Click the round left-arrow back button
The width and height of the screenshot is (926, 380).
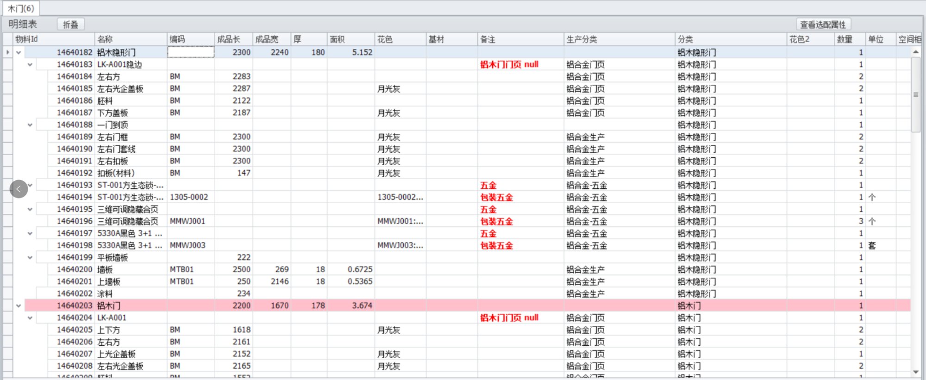coord(19,189)
